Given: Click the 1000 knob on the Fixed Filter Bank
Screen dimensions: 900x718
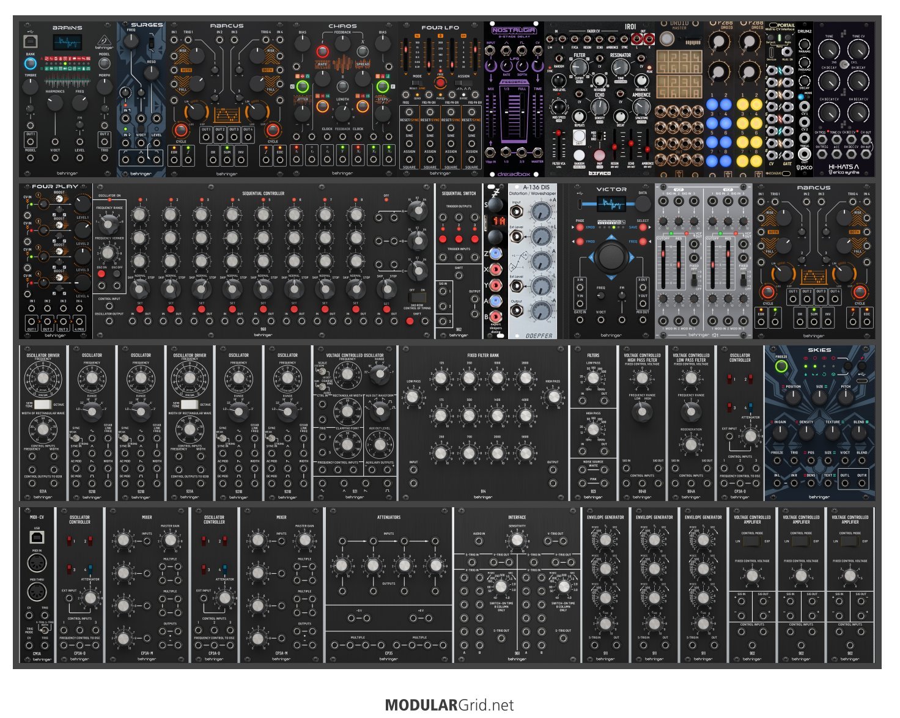Looking at the screenshot, I should tap(496, 379).
